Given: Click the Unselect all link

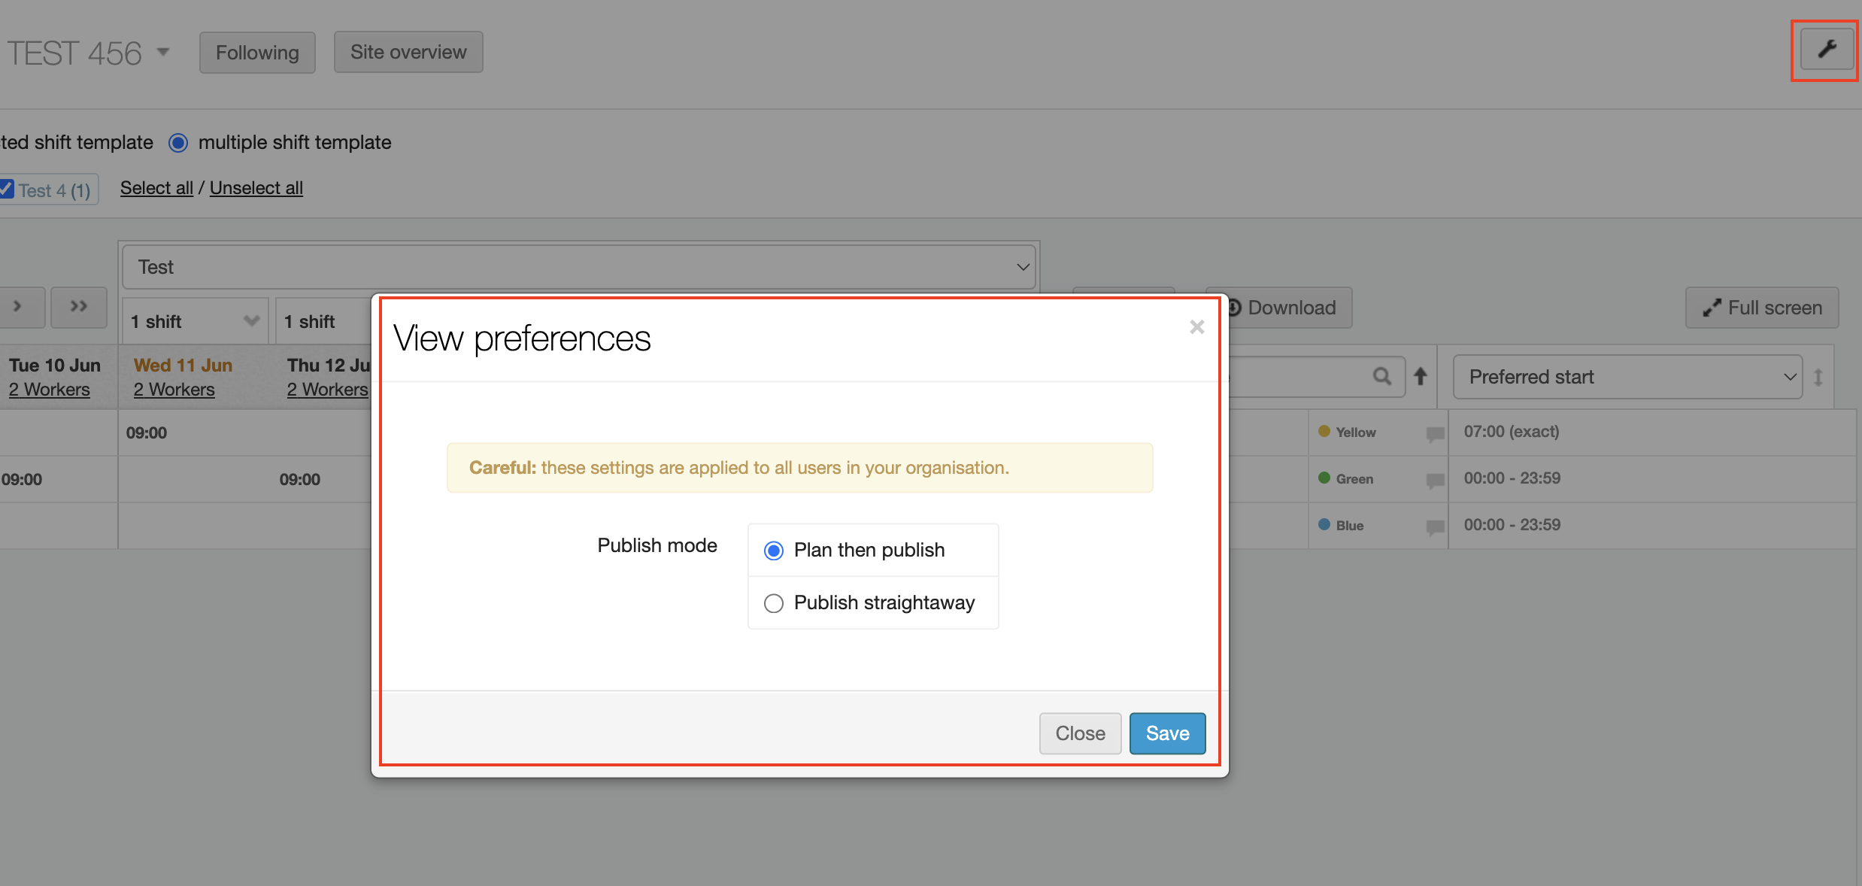Looking at the screenshot, I should click(256, 188).
